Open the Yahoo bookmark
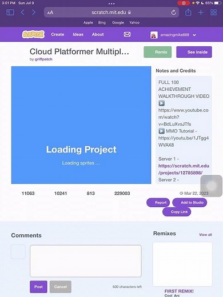The image size is (223, 297). point(134,22)
